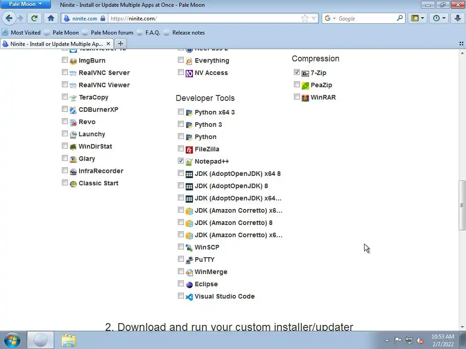The width and height of the screenshot is (466, 349).
Task: Click the NV Access icon
Action: click(189, 73)
